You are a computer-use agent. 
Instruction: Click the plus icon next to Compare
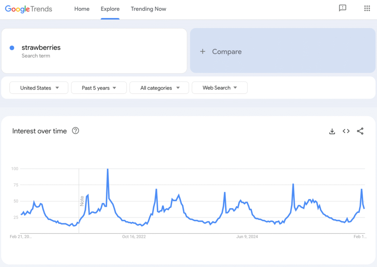[202, 52]
